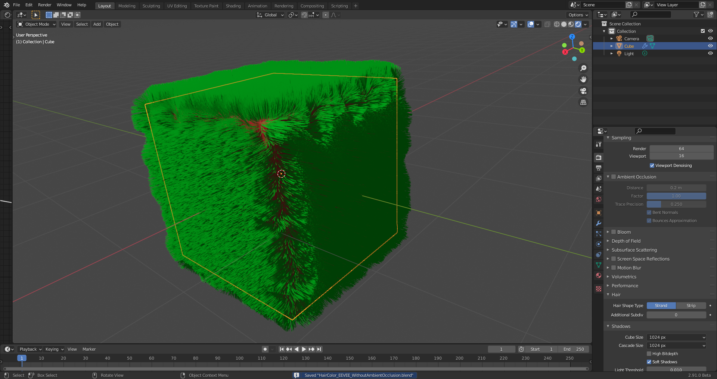
Task: Open the Playback dropdown in timeline
Action: (x=30, y=349)
